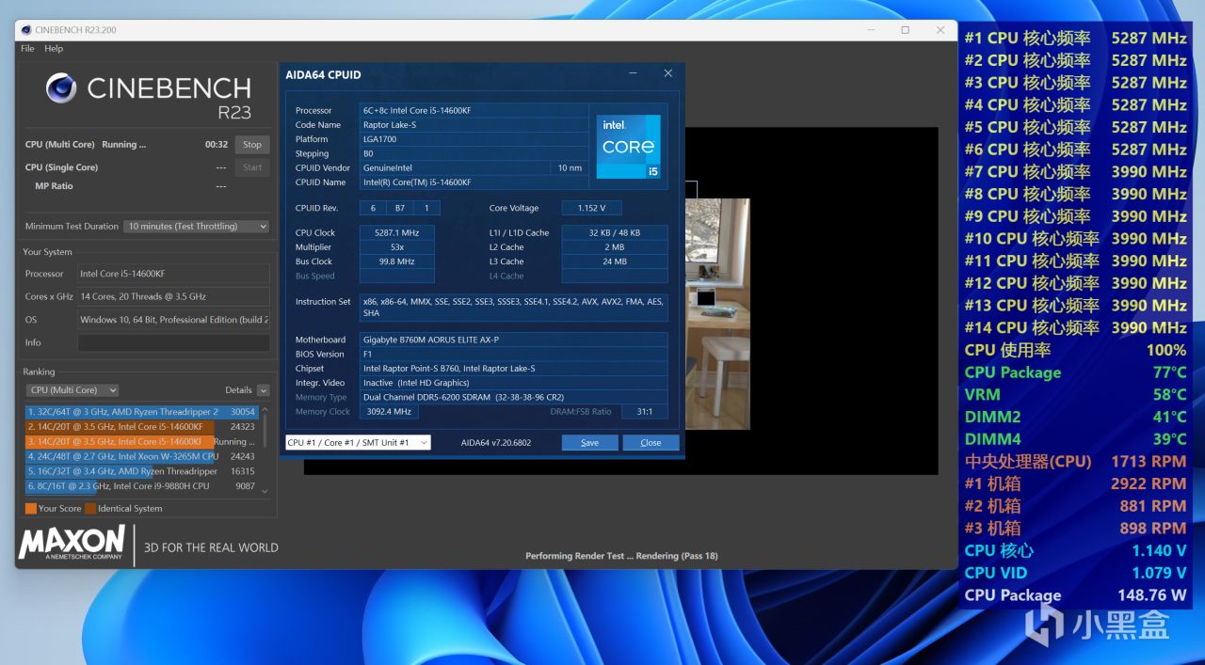Select the 16C/32T AMD Ryzen Threadripper row
1205x665 pixels.
pyautogui.click(x=141, y=471)
